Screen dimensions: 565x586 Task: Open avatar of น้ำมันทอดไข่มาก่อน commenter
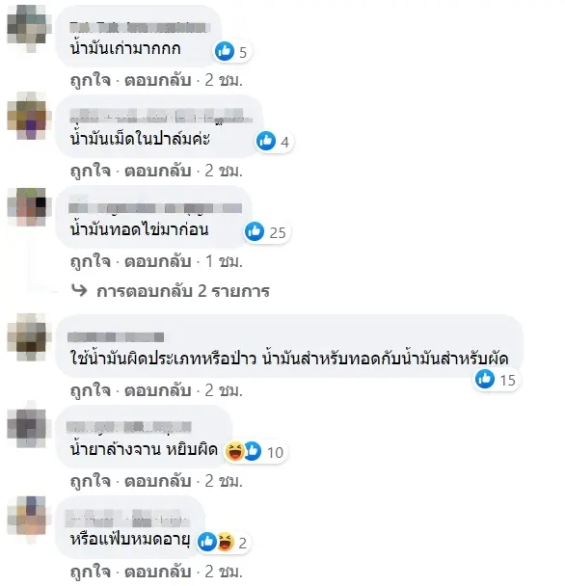point(27,206)
